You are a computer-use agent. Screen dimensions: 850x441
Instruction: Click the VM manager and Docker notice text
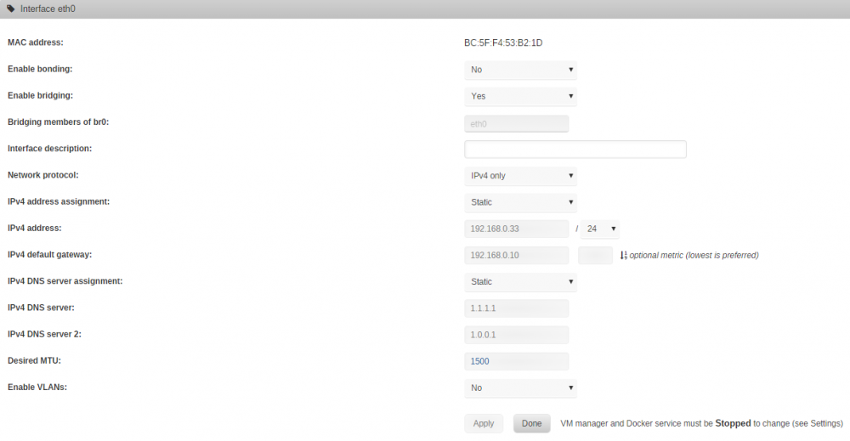701,424
